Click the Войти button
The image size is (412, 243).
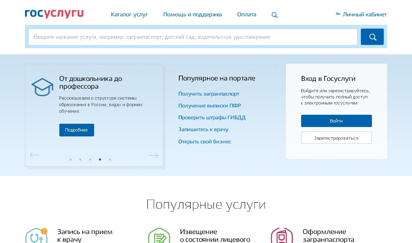coord(336,121)
